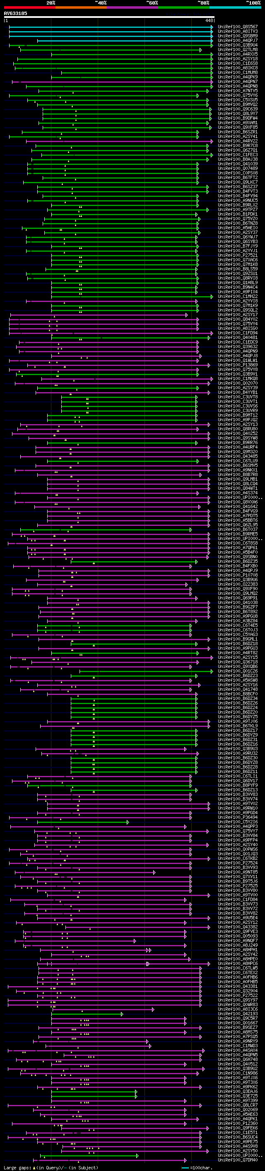Click the white query sequence bar

point(109,17)
